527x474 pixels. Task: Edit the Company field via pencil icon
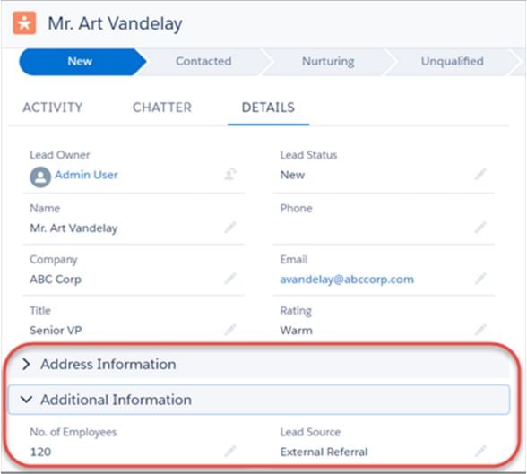pyautogui.click(x=230, y=279)
